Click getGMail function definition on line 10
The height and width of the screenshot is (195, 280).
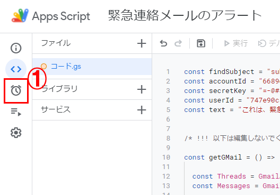click(229, 157)
